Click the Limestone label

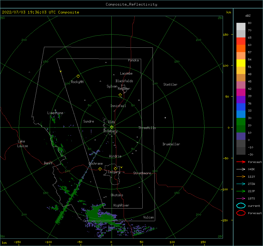pyautogui.click(x=55, y=113)
